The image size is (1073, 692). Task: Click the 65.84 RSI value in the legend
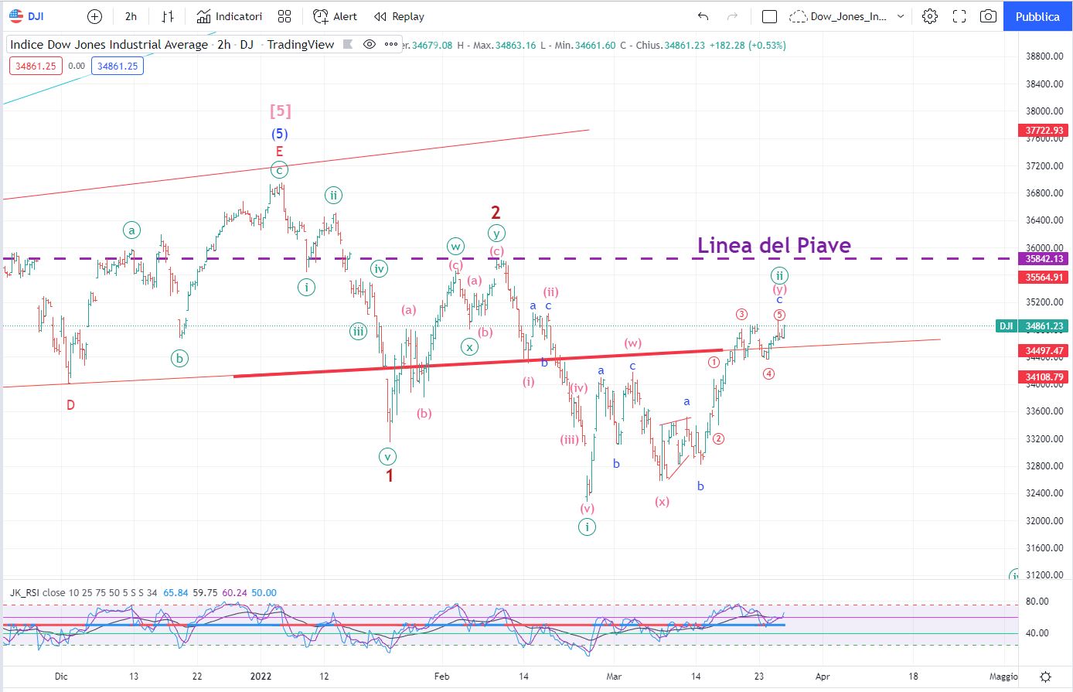177,593
